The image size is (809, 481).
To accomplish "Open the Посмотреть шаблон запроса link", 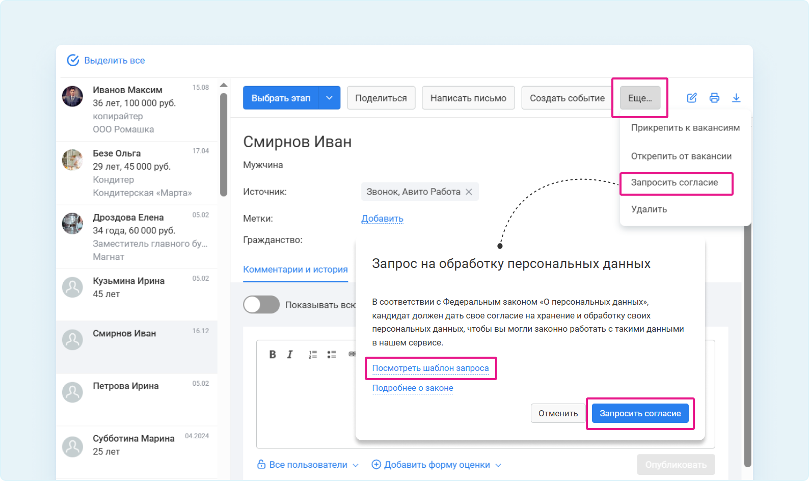I will (430, 368).
